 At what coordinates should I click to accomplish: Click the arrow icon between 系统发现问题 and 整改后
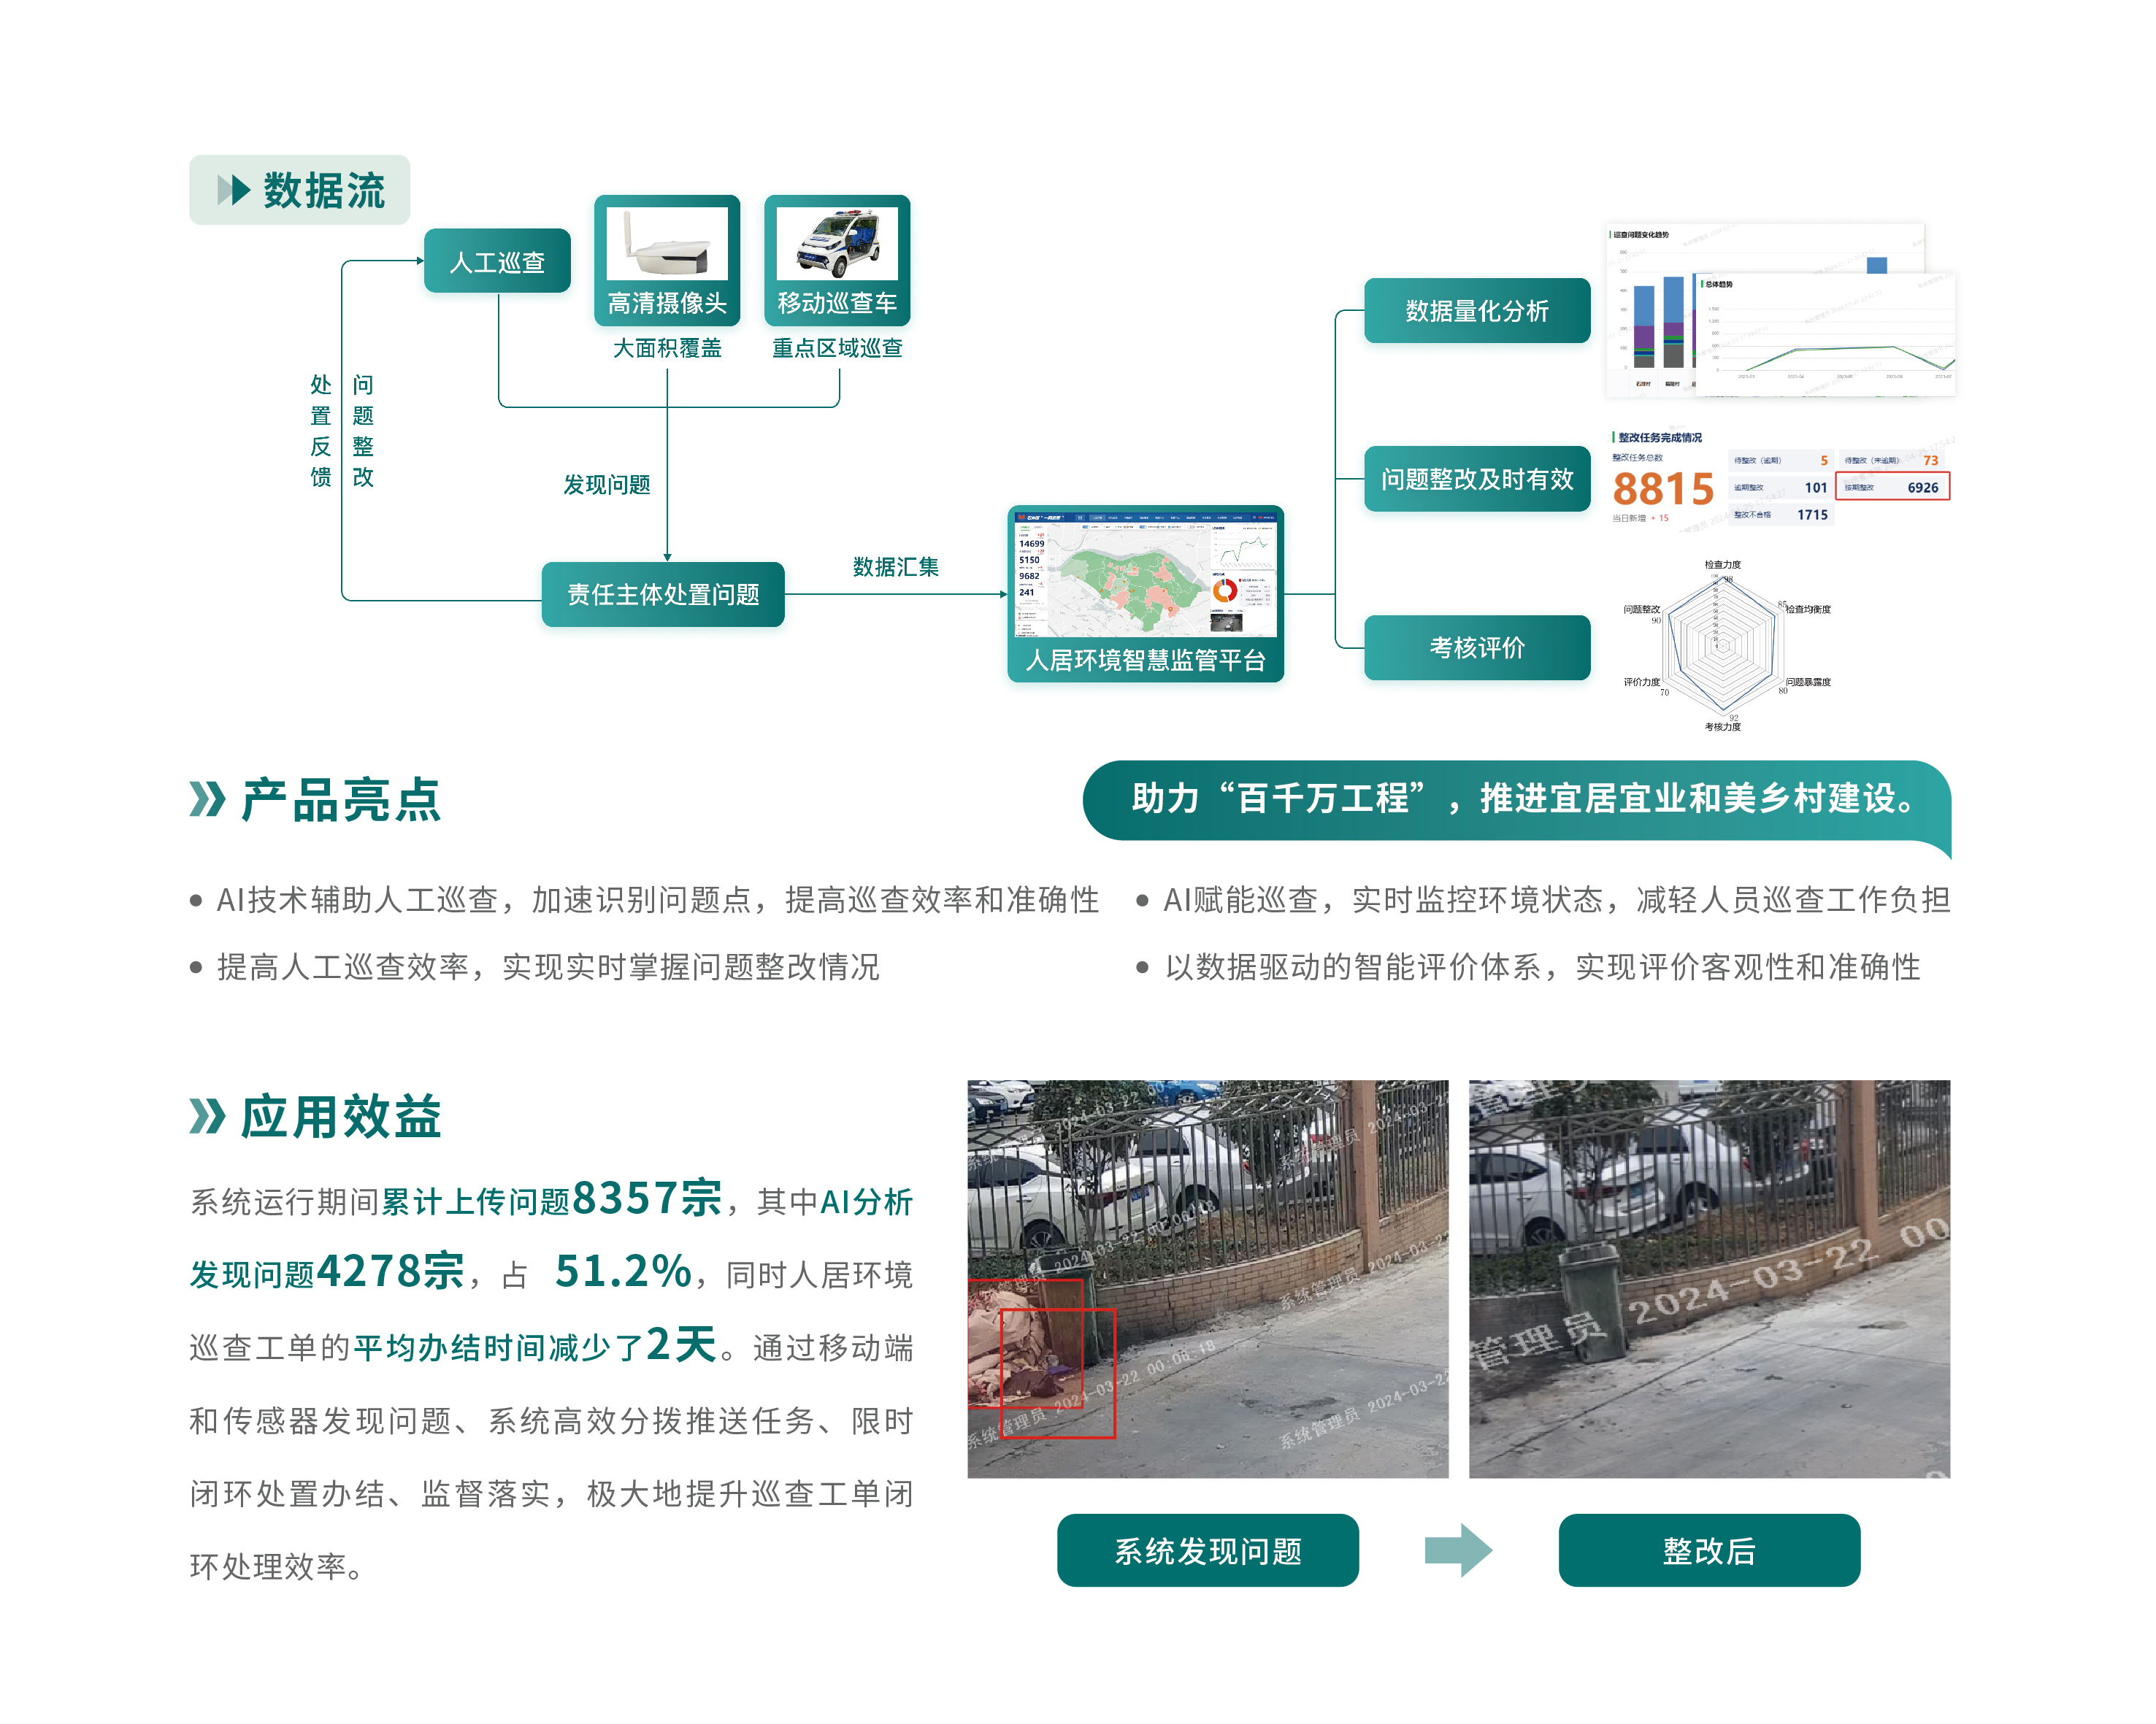coord(1458,1550)
